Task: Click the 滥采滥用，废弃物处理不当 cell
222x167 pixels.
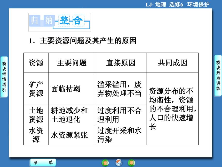Action: click(121, 89)
